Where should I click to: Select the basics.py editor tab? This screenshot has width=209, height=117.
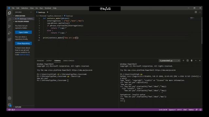(x=42, y=12)
